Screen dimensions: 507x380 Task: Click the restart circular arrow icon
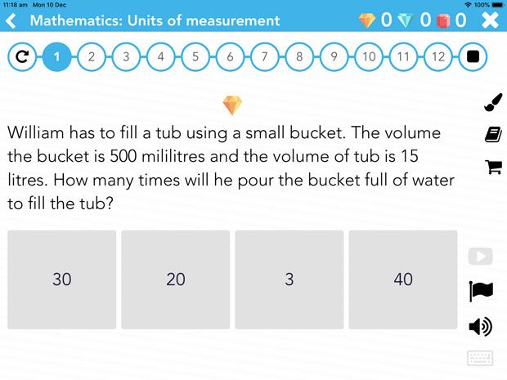[x=22, y=57]
